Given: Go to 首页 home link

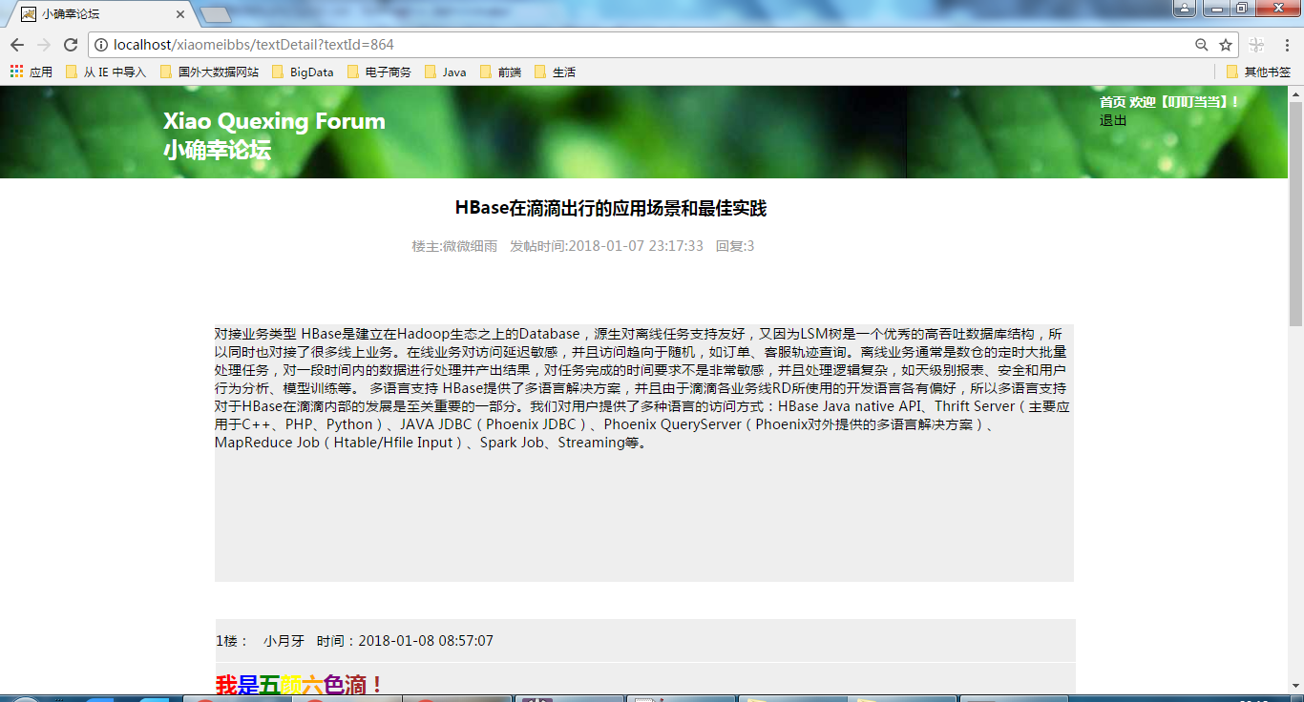Looking at the screenshot, I should (x=1112, y=101).
